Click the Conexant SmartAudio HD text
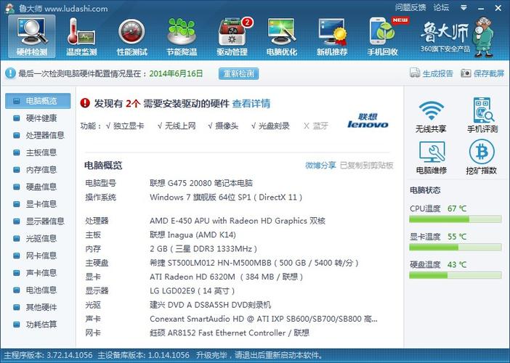The width and height of the screenshot is (510, 363). coord(264,319)
